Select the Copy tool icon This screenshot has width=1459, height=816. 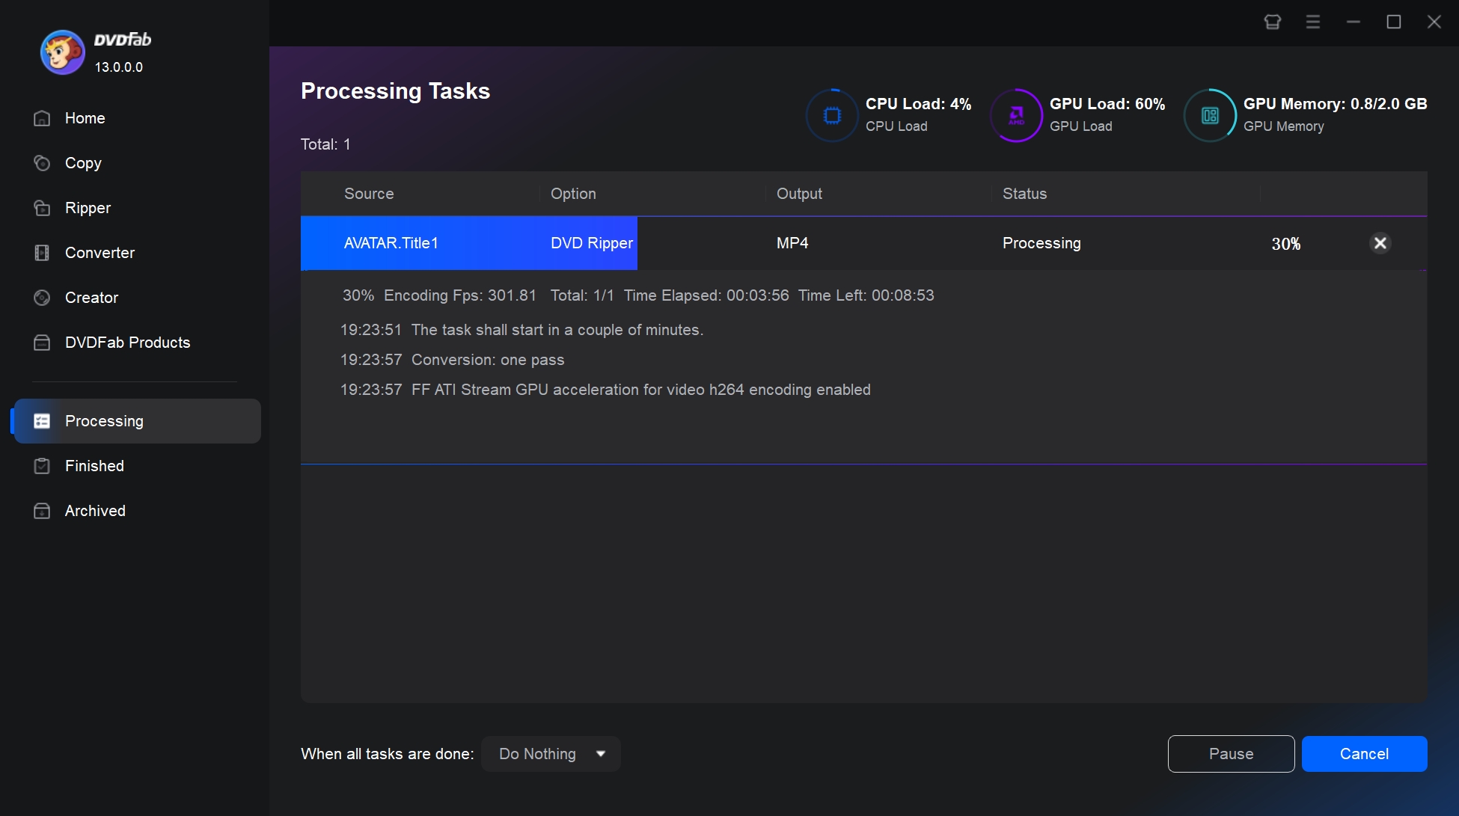pyautogui.click(x=41, y=162)
